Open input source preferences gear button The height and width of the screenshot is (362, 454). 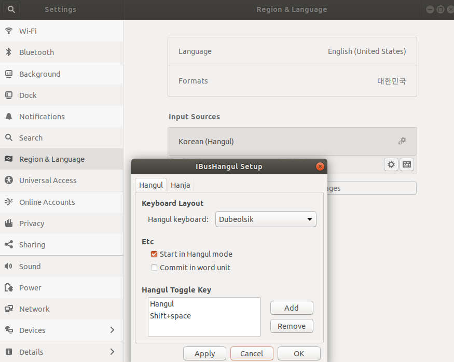click(391, 164)
